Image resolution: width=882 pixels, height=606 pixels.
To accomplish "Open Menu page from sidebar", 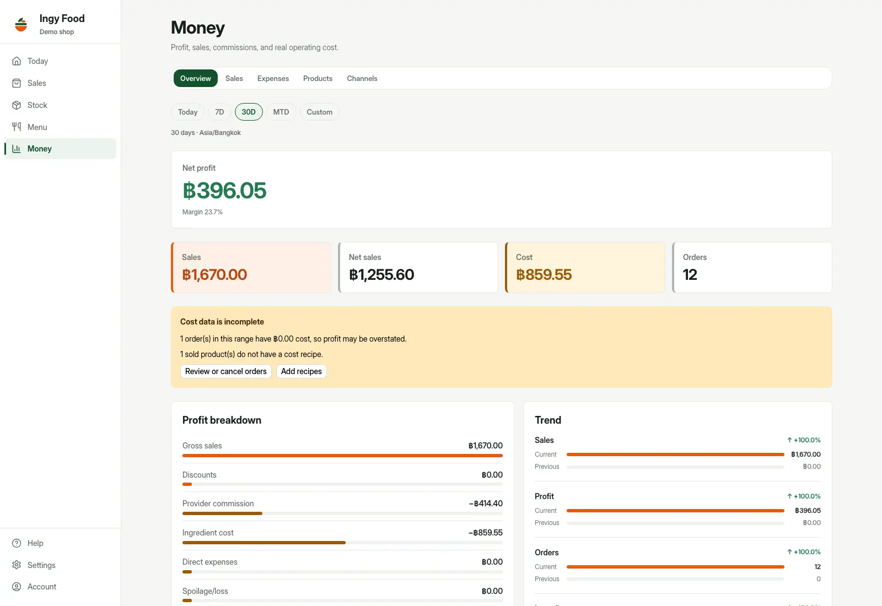I will pos(60,127).
